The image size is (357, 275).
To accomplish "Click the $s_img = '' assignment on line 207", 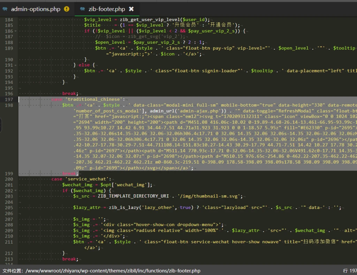I will pos(90,219).
